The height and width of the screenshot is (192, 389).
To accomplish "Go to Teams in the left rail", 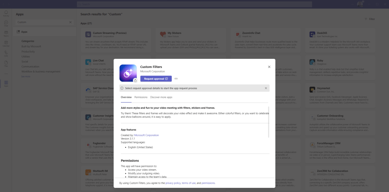I will (x=6, y=33).
